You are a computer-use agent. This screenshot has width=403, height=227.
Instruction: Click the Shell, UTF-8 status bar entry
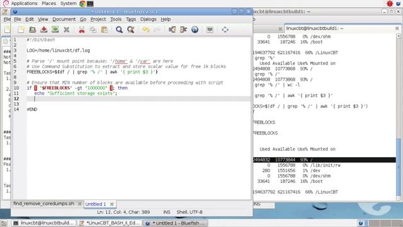click(x=190, y=212)
